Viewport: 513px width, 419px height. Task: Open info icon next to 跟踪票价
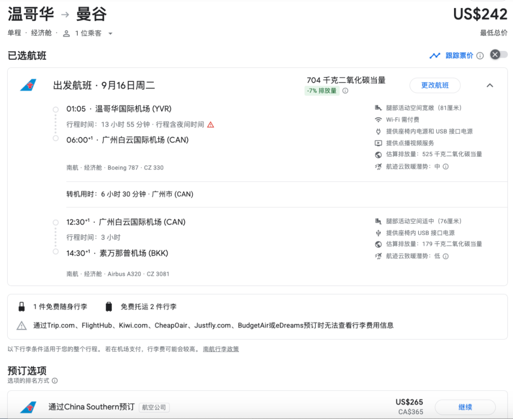click(x=480, y=56)
